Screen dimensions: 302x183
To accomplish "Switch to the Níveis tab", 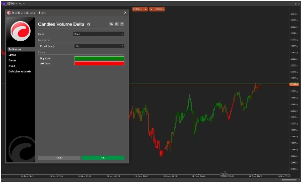I will [x=12, y=66].
